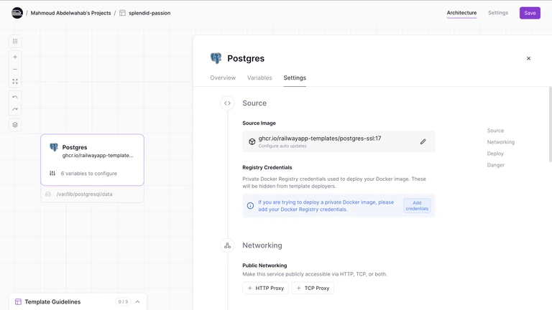The image size is (552, 310).
Task: Click Configure auto updates link
Action: point(282,146)
